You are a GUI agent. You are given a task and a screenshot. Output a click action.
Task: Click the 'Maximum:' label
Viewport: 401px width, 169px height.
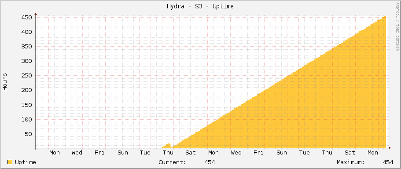point(351,162)
